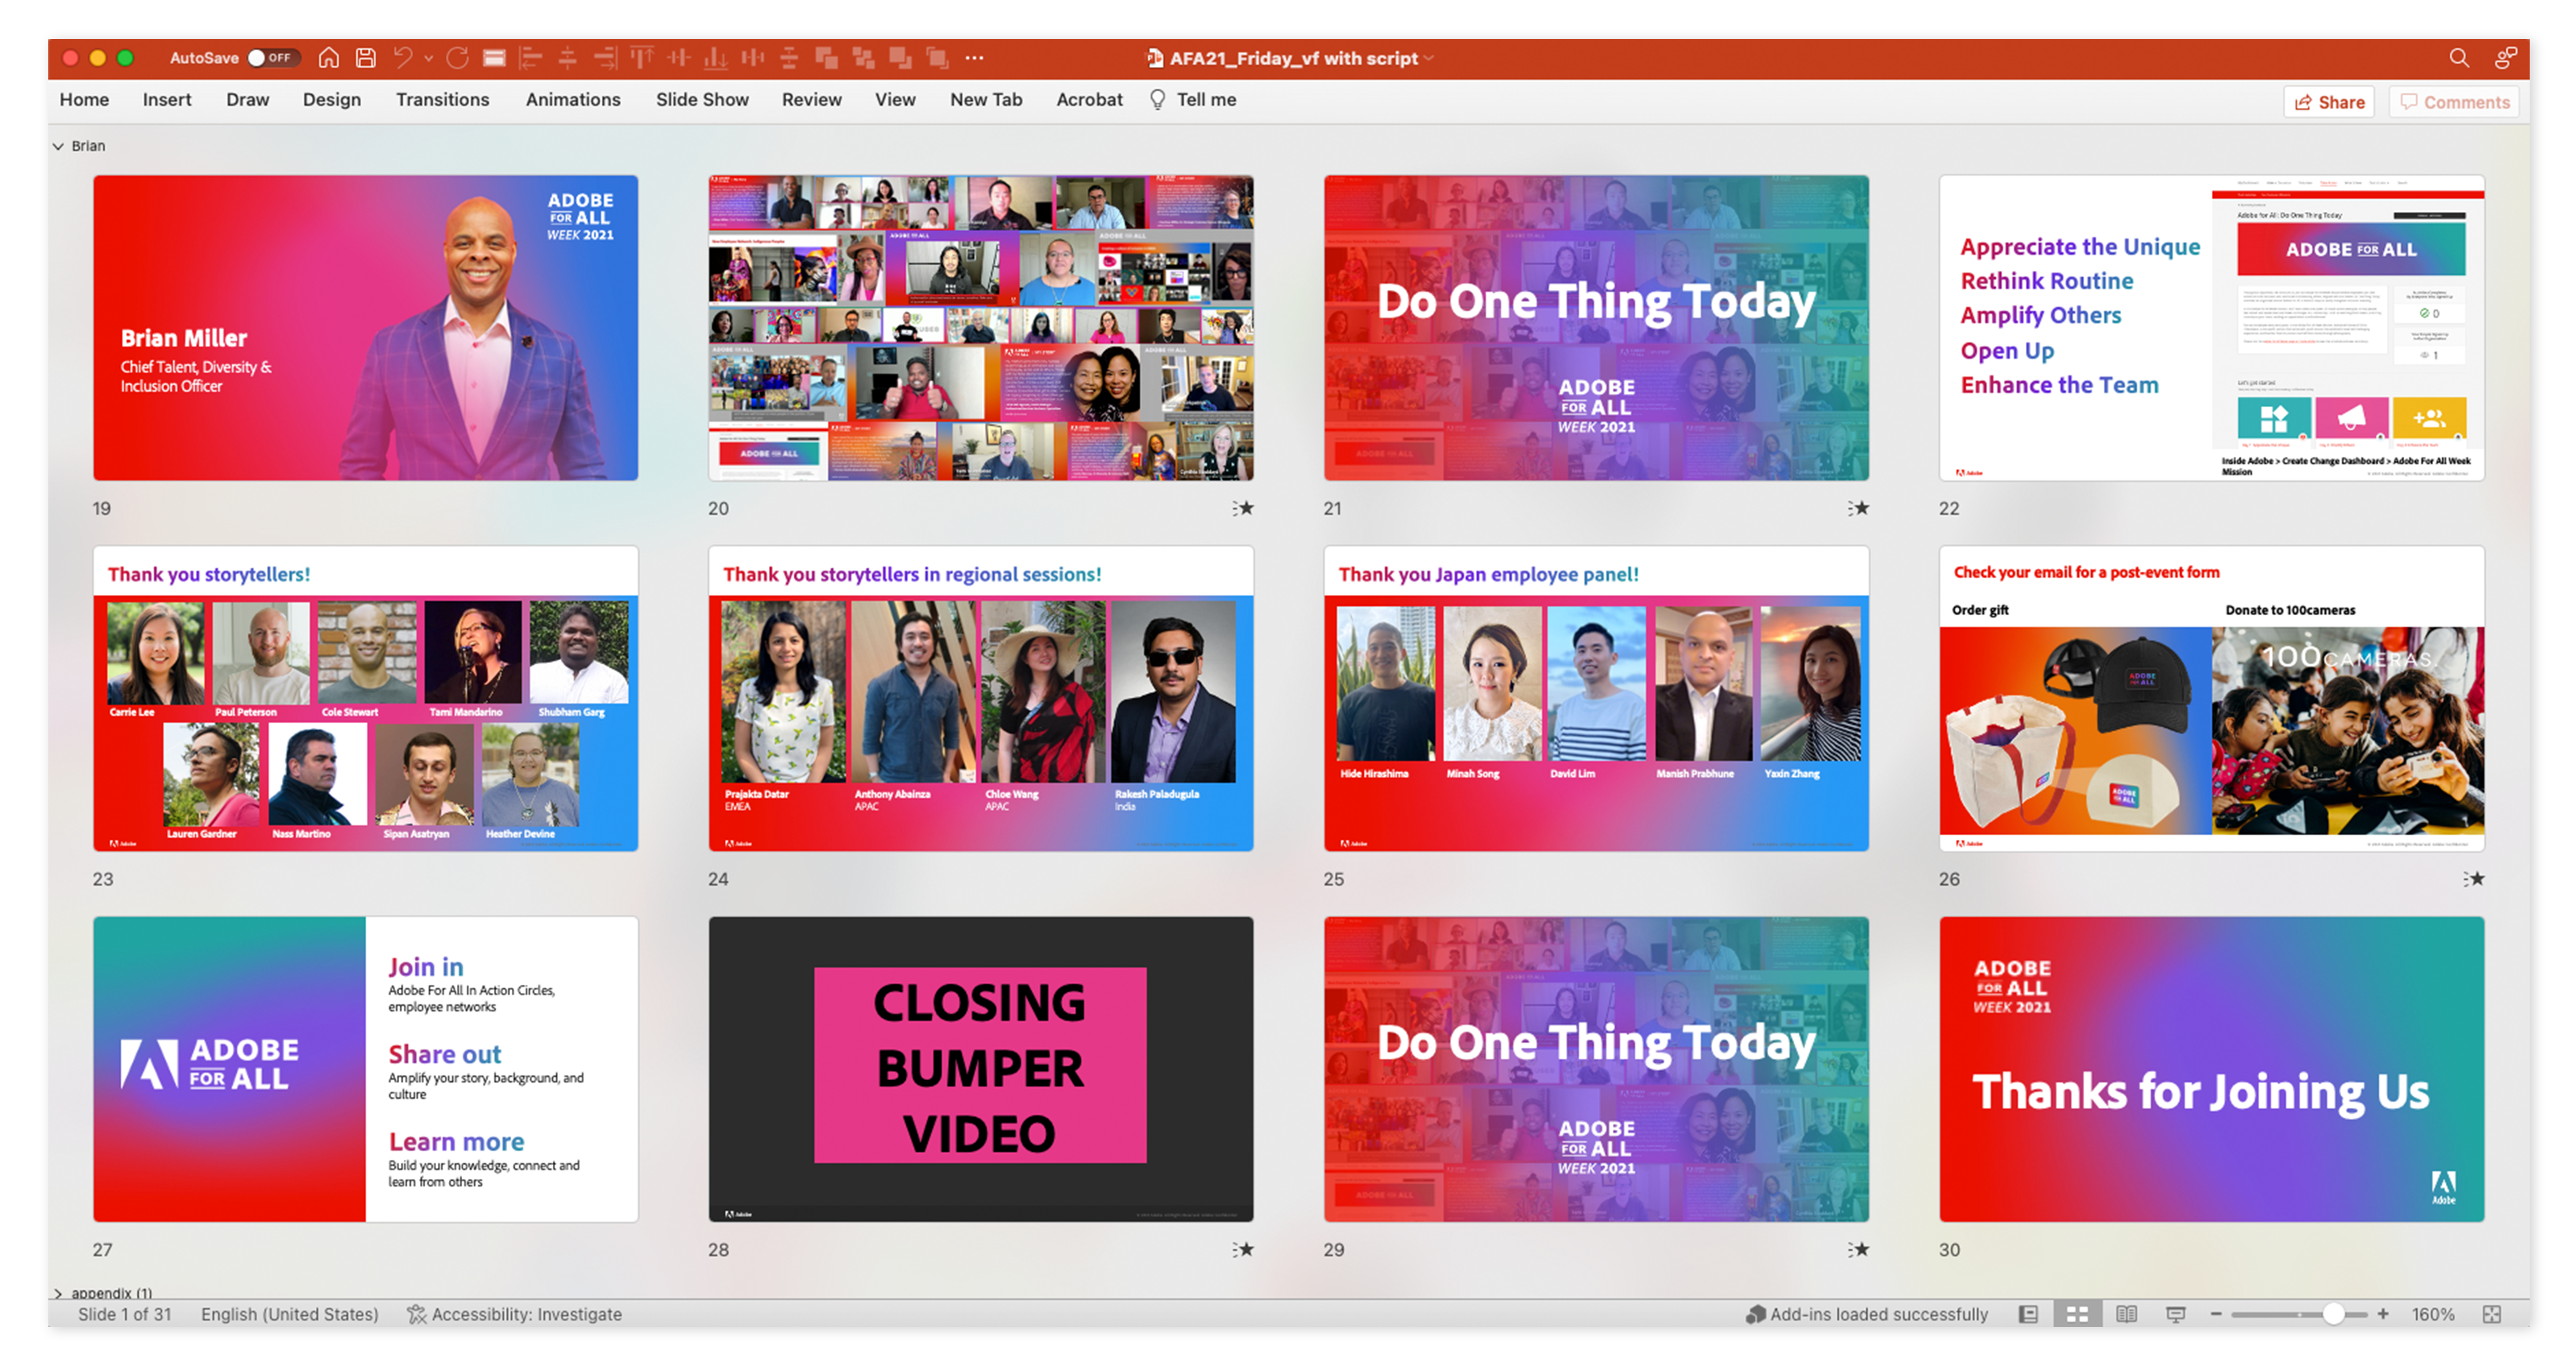Open the Home tab
The width and height of the screenshot is (2576, 1370).
click(84, 100)
